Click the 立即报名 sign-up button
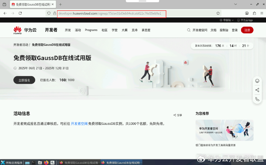The height and width of the screenshot is (165, 266). (x=24, y=80)
